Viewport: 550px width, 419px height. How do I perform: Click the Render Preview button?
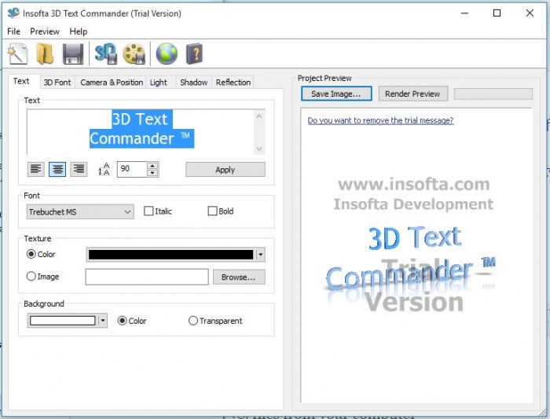tap(412, 94)
